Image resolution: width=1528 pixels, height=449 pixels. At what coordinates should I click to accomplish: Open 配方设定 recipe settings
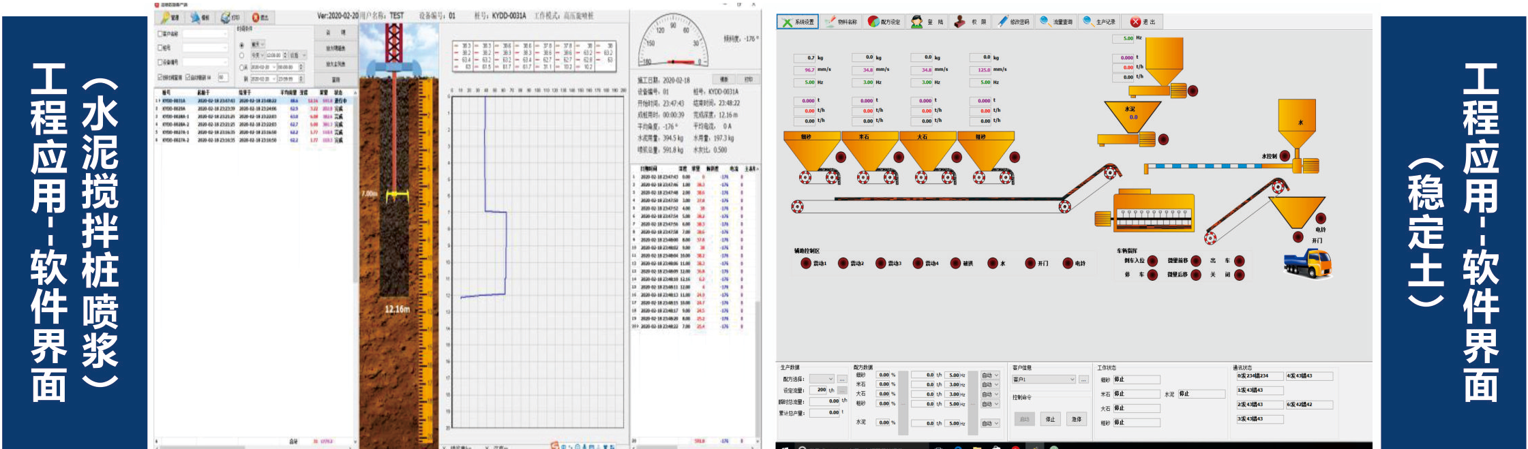click(x=884, y=22)
